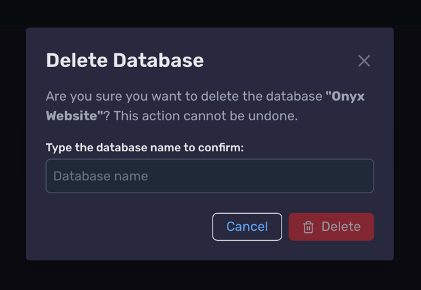Image resolution: width=421 pixels, height=290 pixels.
Task: Click the word "Database" in the dialog title
Action: 159,60
